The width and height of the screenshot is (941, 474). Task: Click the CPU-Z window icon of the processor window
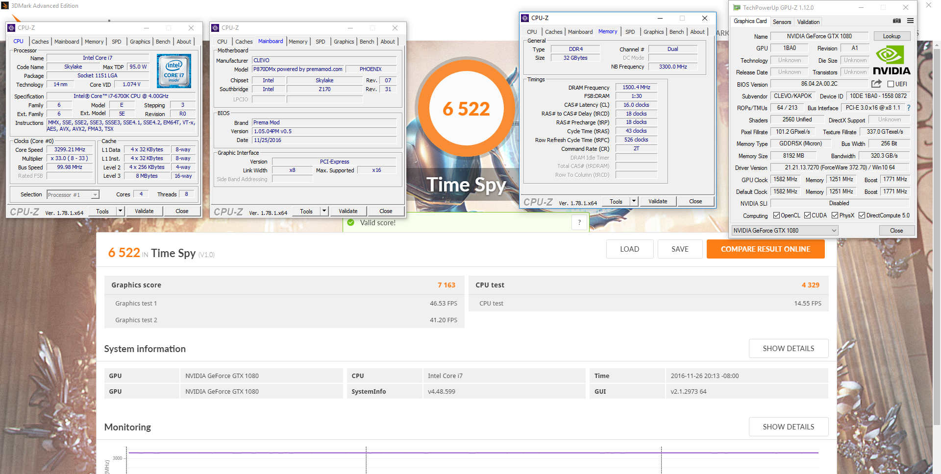11,28
